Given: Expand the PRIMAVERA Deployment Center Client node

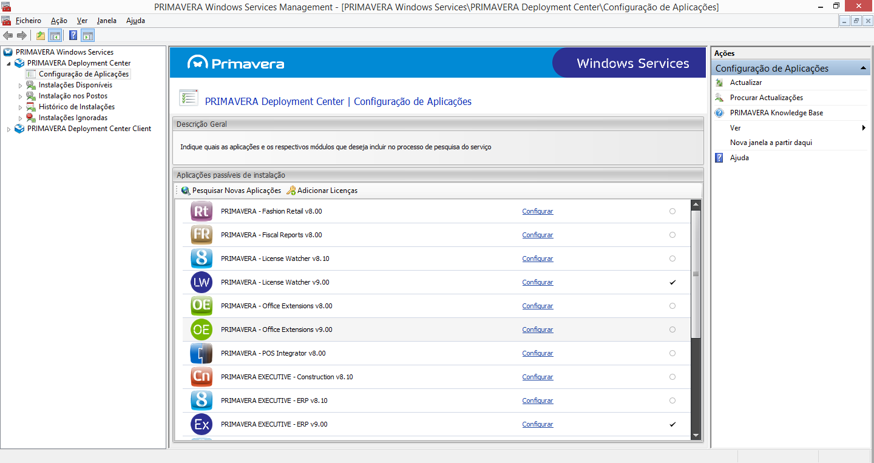Looking at the screenshot, I should click(9, 129).
